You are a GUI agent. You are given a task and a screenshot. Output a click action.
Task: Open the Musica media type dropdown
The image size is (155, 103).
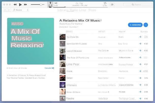pyautogui.click(x=21, y=10)
